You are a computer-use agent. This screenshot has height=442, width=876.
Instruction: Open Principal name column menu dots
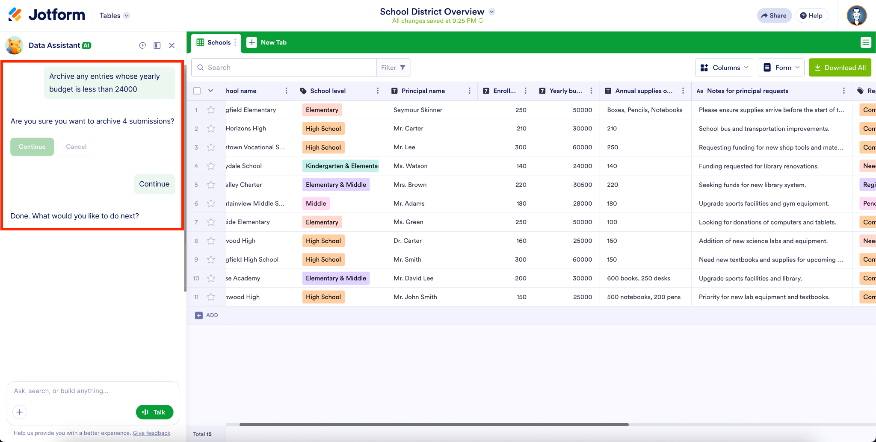point(469,91)
